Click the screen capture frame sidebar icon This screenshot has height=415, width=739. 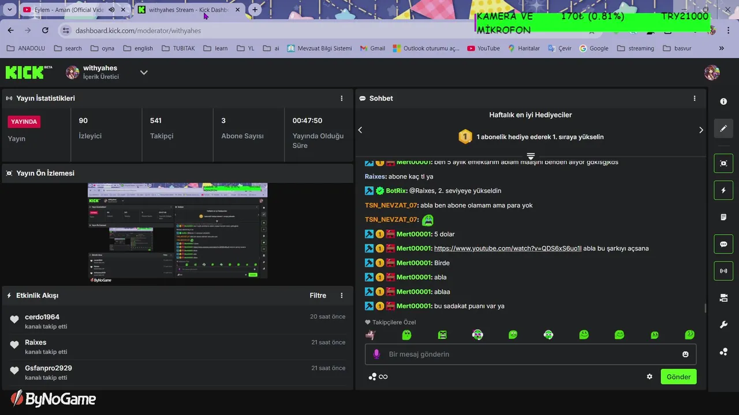(x=723, y=163)
